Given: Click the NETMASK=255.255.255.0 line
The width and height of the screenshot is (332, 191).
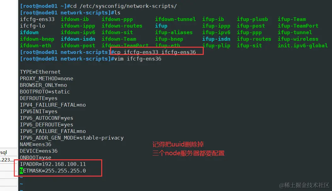Looking at the screenshot, I should [53, 171].
